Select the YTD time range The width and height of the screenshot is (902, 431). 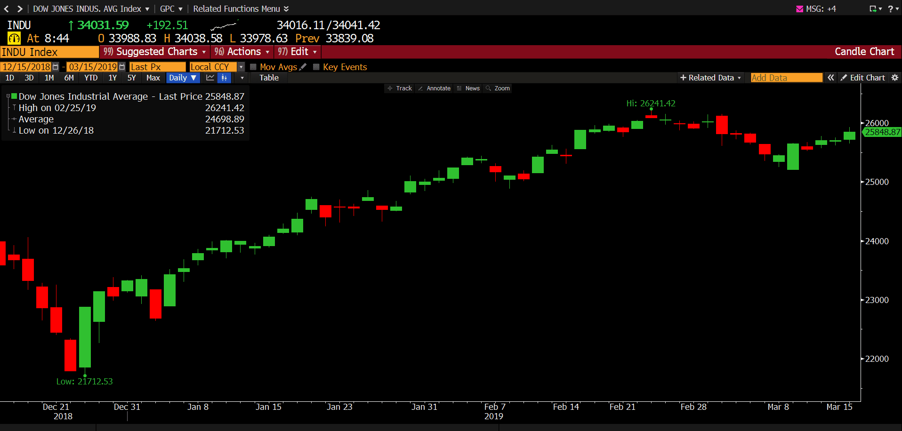pos(91,78)
